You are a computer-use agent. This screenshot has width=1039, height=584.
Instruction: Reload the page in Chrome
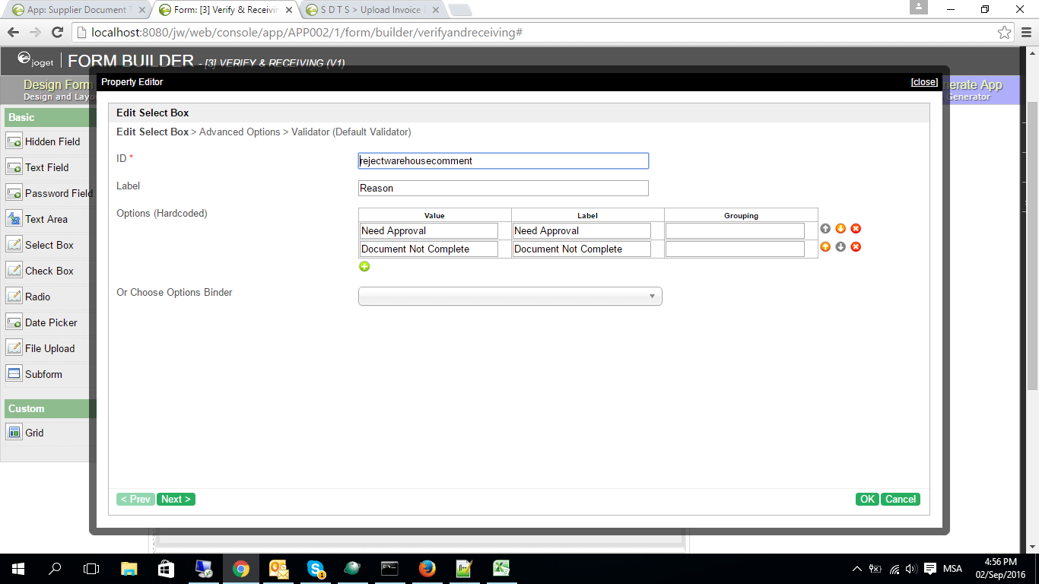57,33
